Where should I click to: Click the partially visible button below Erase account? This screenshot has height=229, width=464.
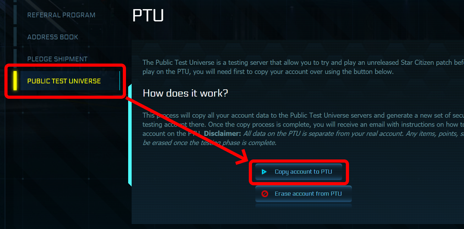pos(303,205)
